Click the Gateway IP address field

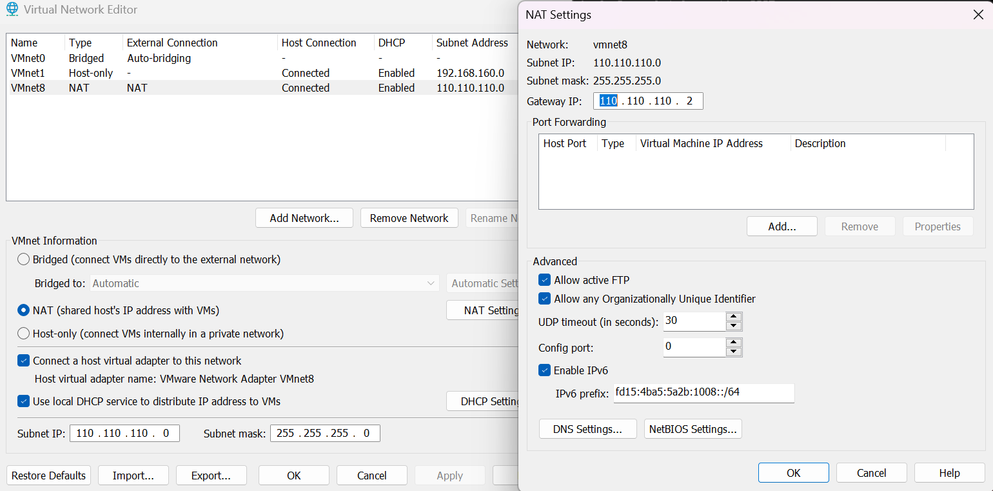tap(648, 101)
